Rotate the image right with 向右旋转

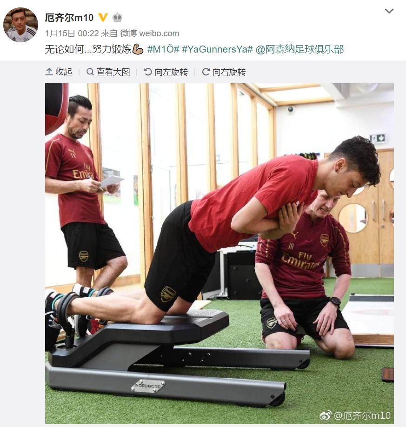(x=224, y=72)
